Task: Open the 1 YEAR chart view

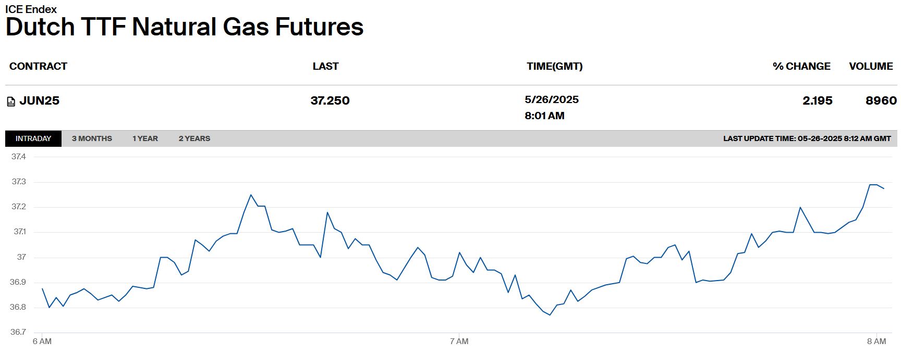Action: [x=145, y=138]
